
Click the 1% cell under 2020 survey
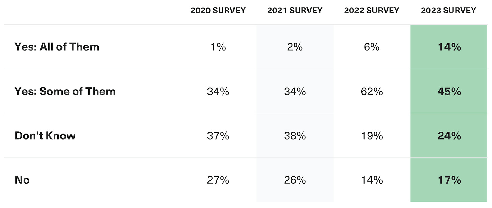pos(218,47)
